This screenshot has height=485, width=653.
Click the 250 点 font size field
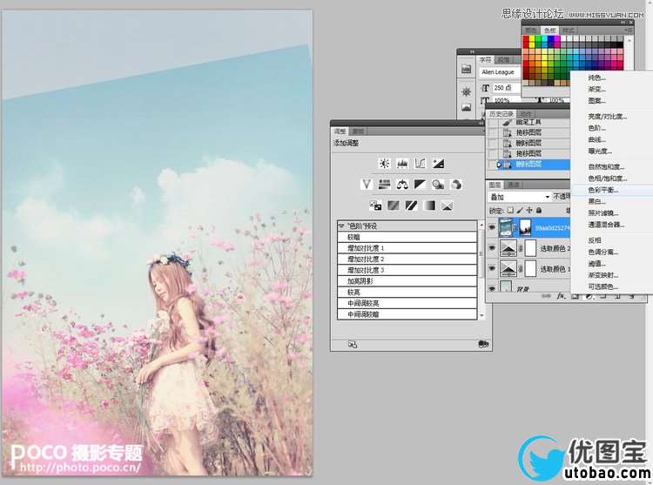click(503, 88)
